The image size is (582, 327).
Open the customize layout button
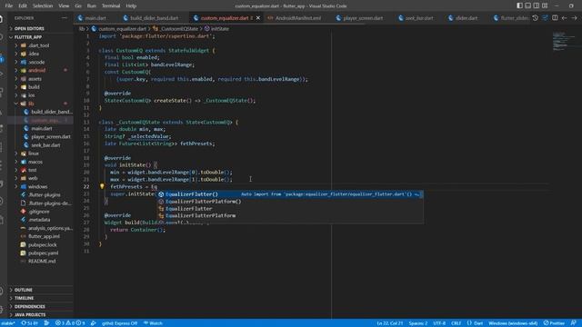click(545, 5)
